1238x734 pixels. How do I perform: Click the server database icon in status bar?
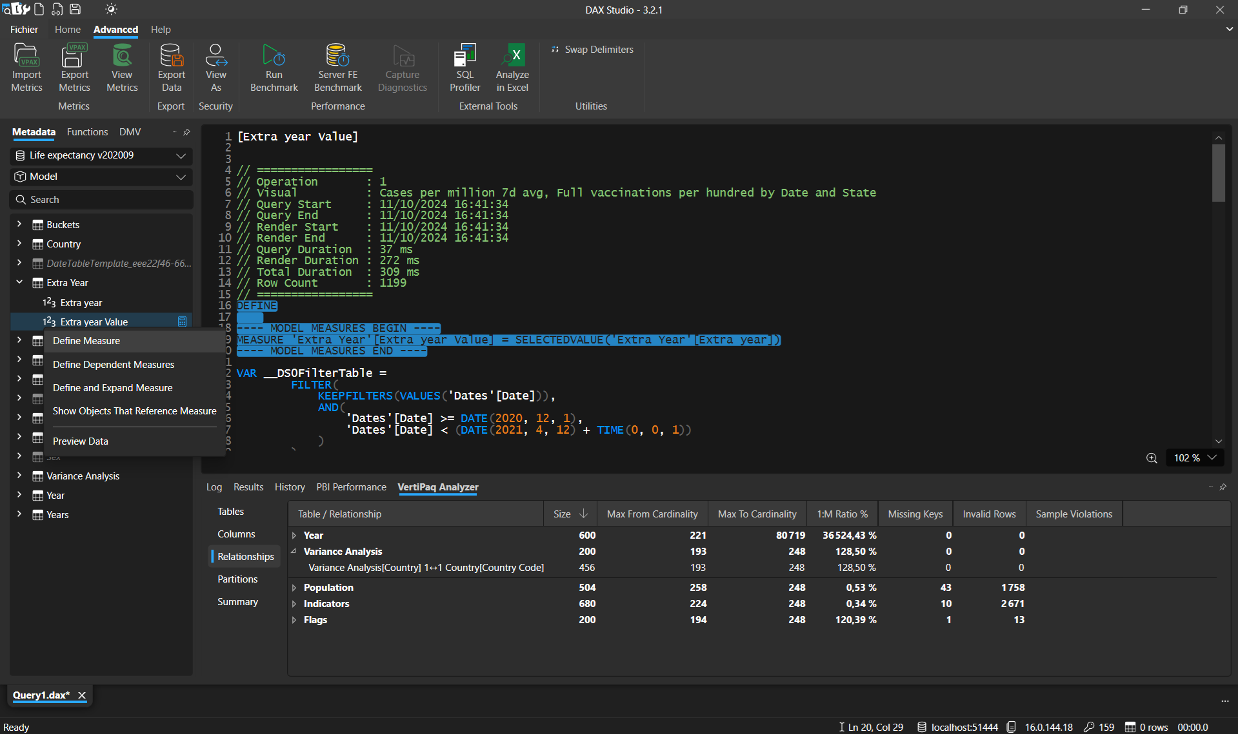click(922, 727)
